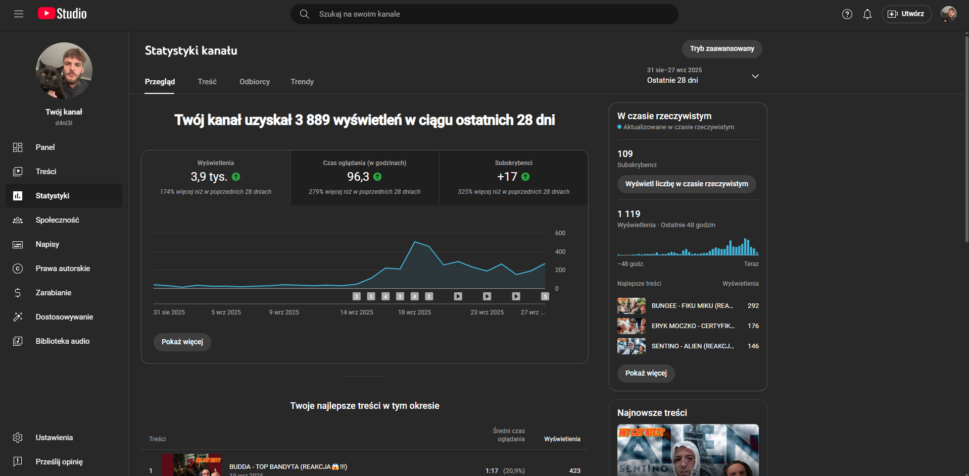Click the YouTube Studio logo
The height and width of the screenshot is (476, 969).
(x=63, y=14)
